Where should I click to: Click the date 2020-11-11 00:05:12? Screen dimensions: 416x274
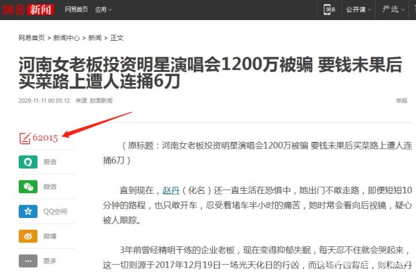click(x=44, y=100)
